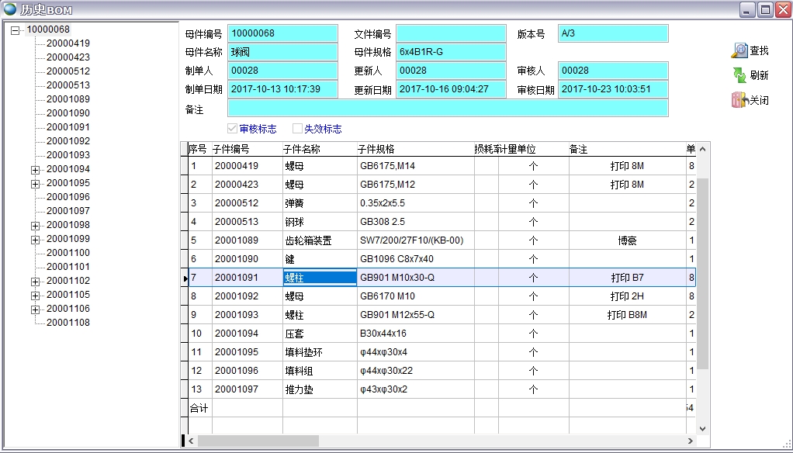
Task: Click the 母件编号 input field
Action: [282, 33]
